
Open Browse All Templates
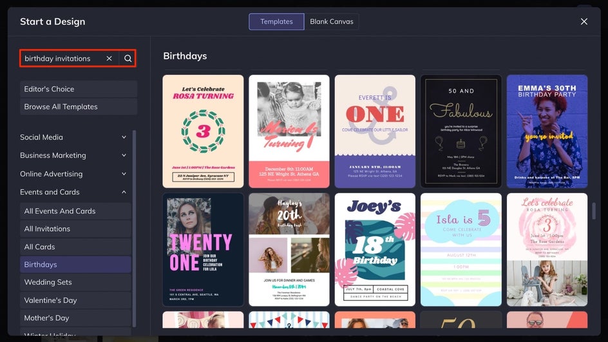(x=79, y=107)
